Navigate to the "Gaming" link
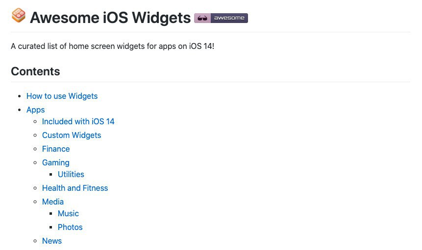422x250 pixels. pyautogui.click(x=55, y=162)
